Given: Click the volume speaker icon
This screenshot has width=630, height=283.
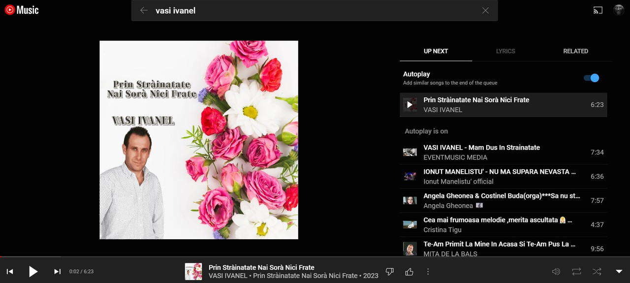Looking at the screenshot, I should (x=556, y=271).
